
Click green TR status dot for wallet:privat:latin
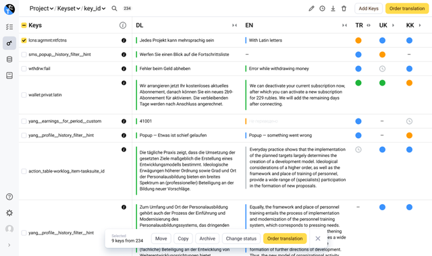point(358,83)
